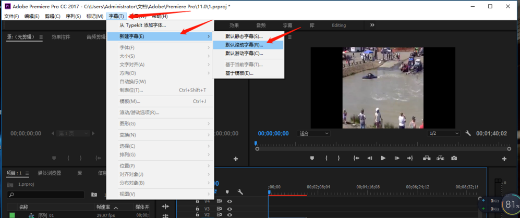Screen dimensions: 520x218
Task: Toggle the V3 track lock
Action: pos(198,208)
